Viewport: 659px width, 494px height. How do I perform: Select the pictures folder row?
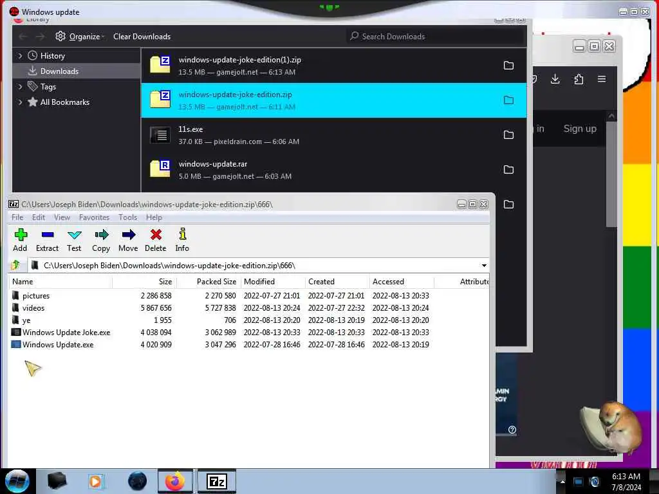click(249, 295)
